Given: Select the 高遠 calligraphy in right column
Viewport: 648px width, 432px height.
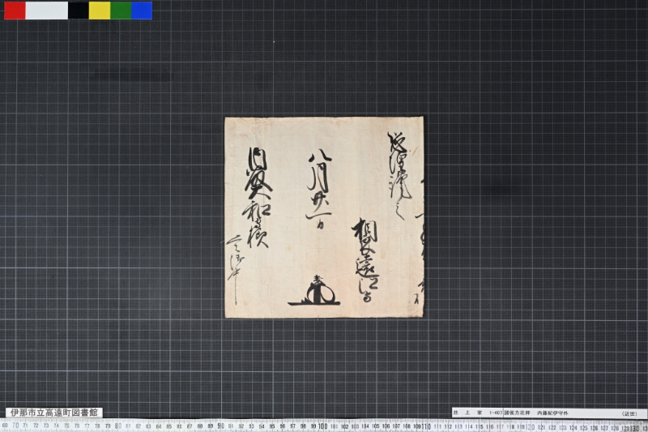Looking at the screenshot, I should tap(365, 260).
